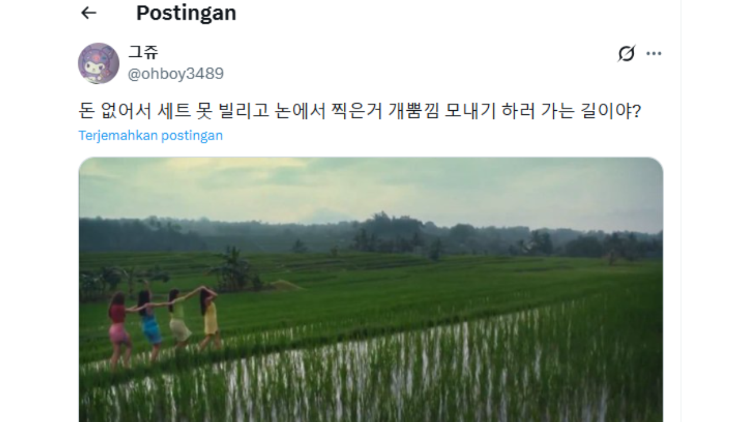Open the three-dot more options menu
The width and height of the screenshot is (751, 422).
click(x=654, y=54)
